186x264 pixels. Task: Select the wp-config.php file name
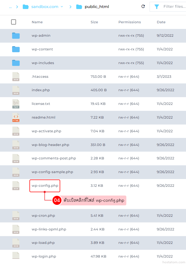click(x=45, y=186)
